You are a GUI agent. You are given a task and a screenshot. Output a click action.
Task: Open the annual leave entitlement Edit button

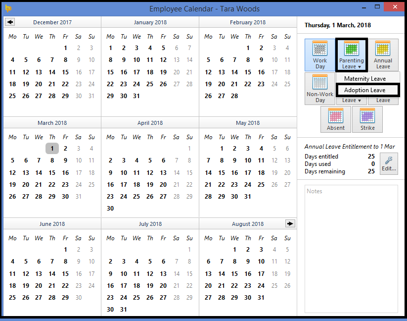coord(389,163)
